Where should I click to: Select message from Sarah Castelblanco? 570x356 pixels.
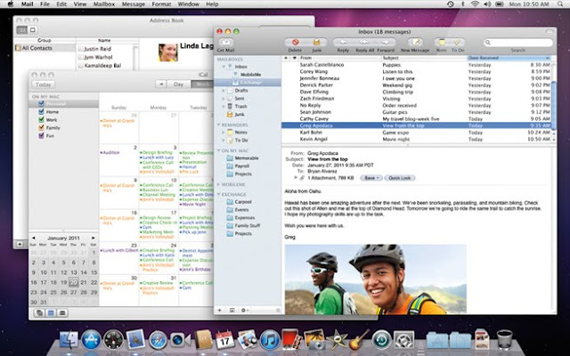416,65
